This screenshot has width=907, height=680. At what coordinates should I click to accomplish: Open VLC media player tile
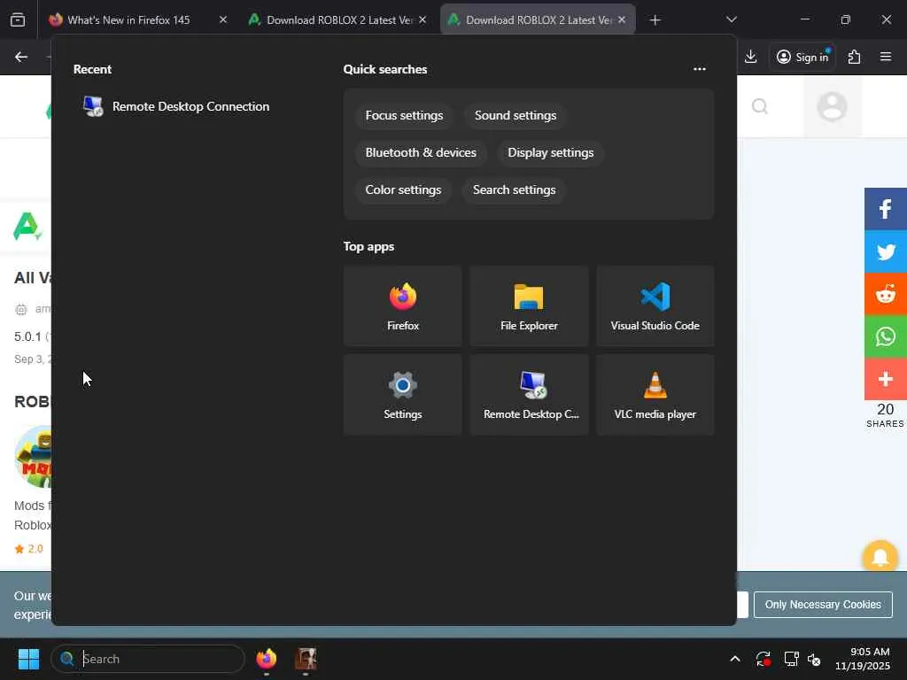click(655, 394)
